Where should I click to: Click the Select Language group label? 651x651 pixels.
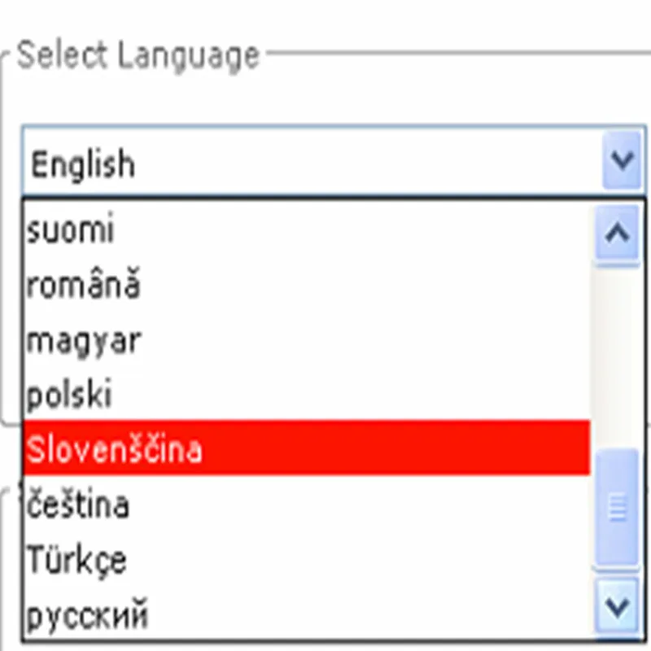coord(137,55)
